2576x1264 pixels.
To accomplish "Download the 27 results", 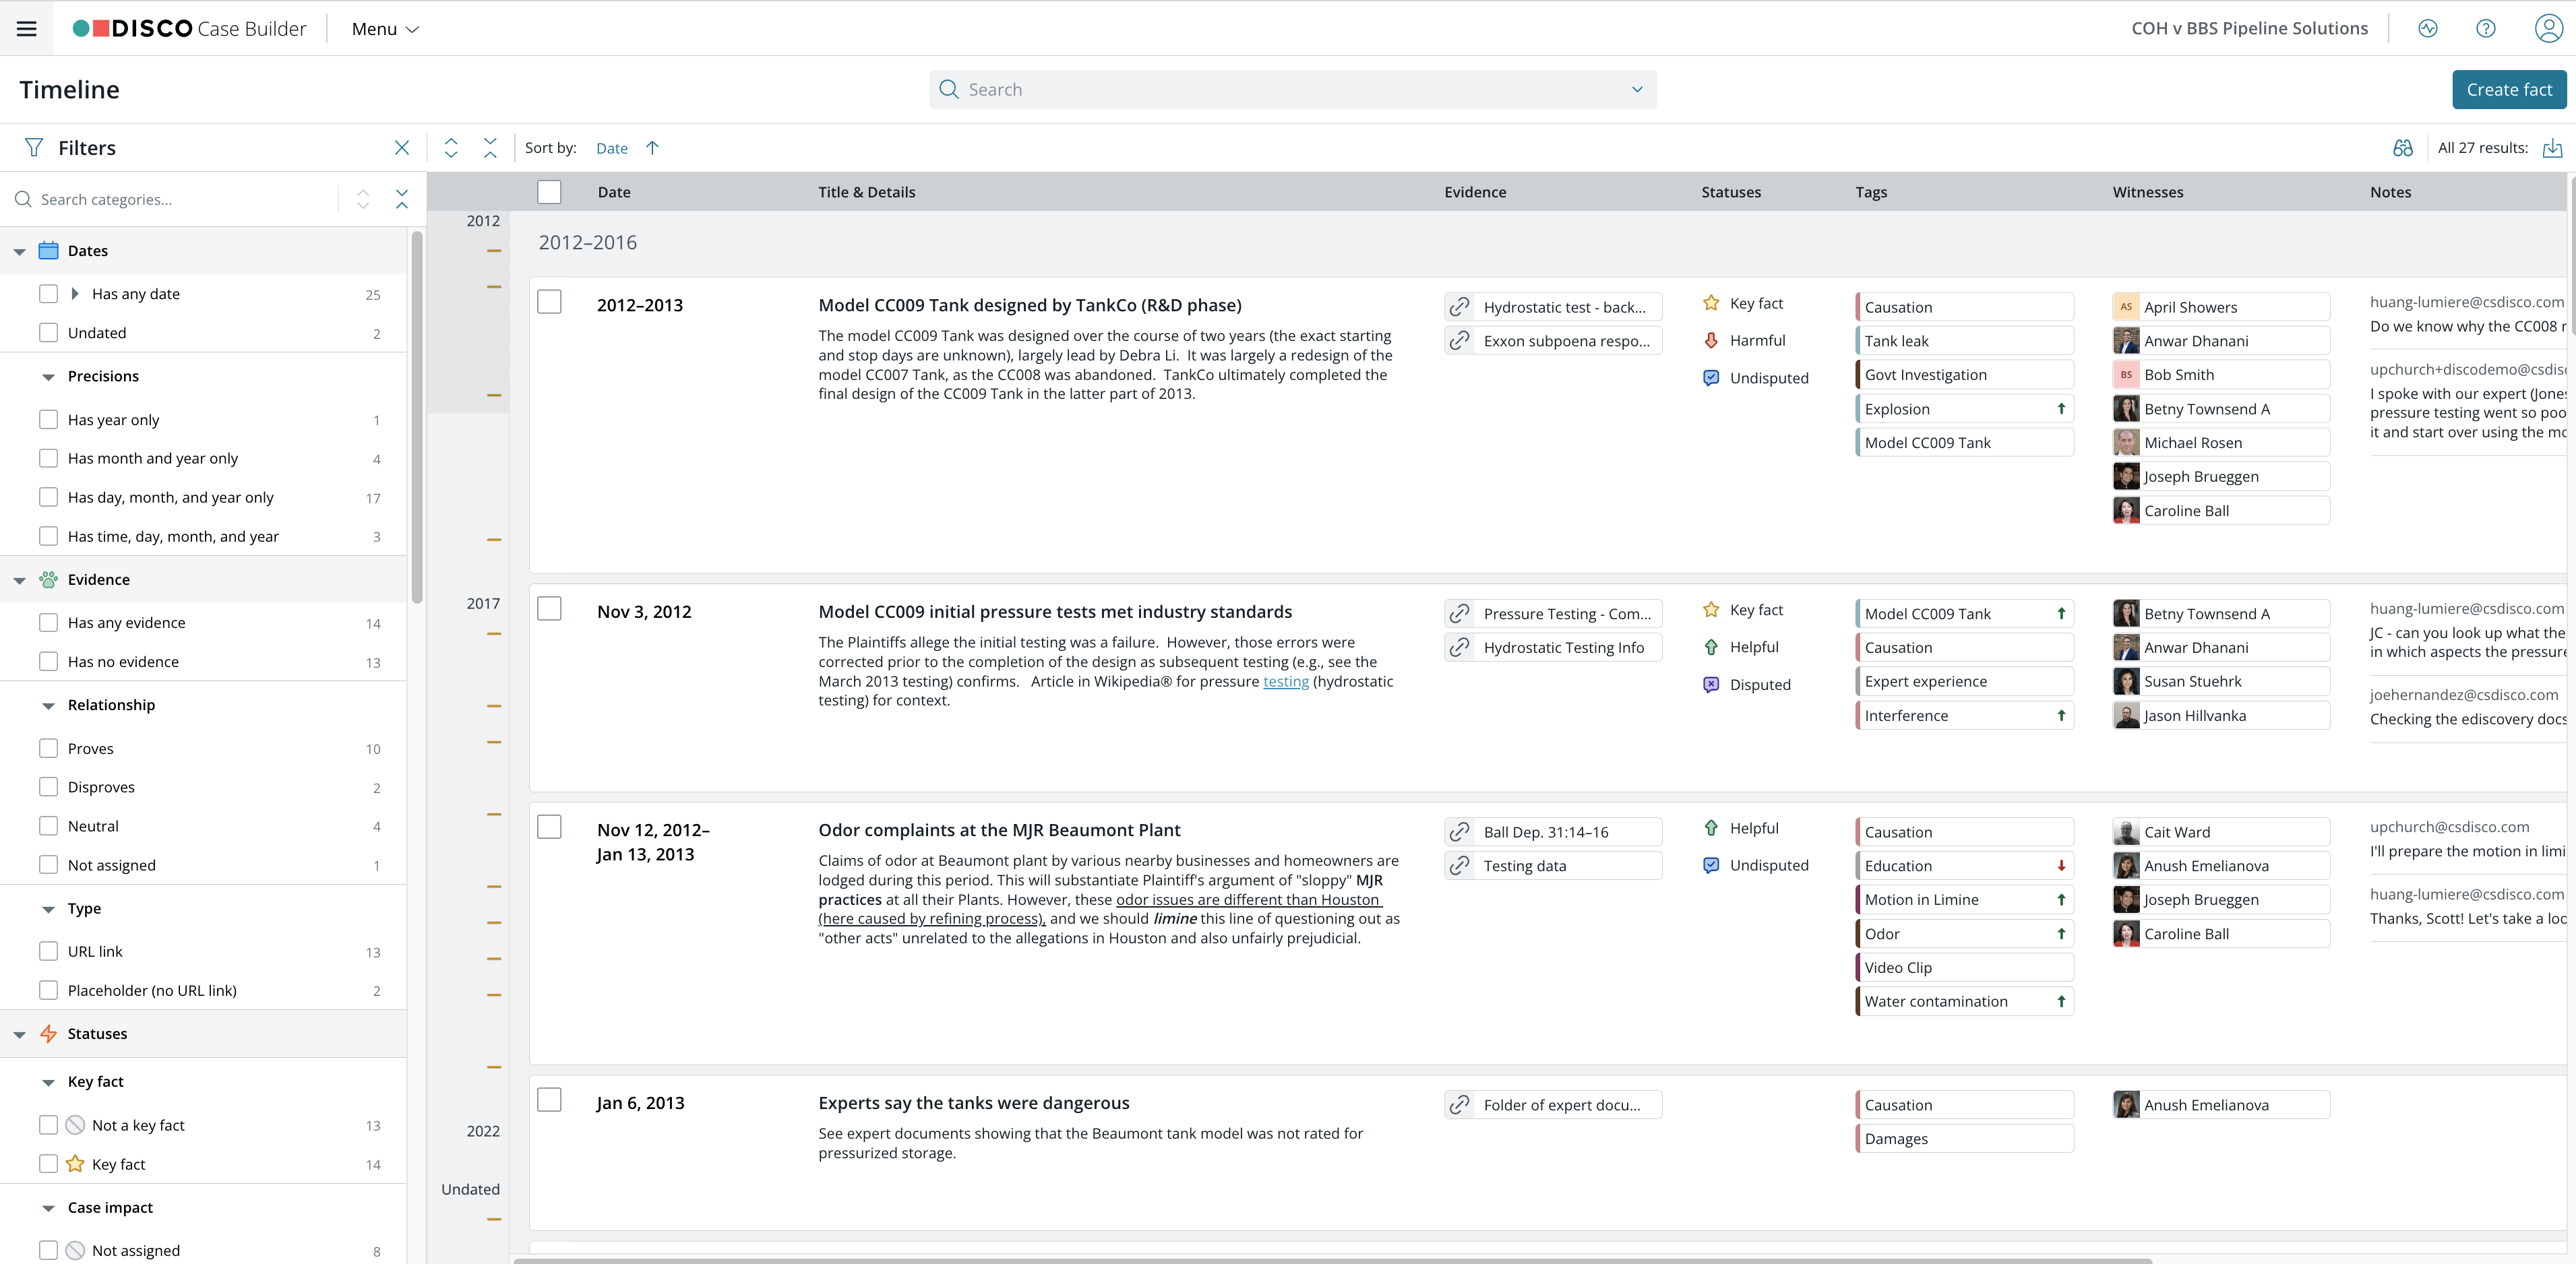I will tap(2553, 148).
